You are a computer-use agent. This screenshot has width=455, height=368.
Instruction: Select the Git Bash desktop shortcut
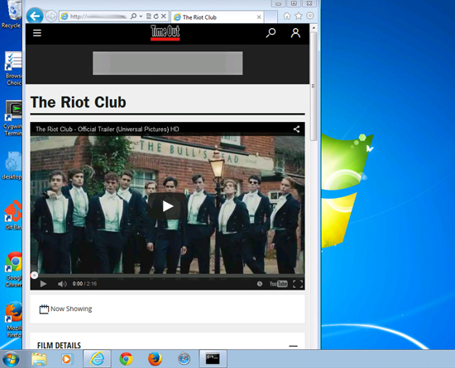pyautogui.click(x=12, y=215)
